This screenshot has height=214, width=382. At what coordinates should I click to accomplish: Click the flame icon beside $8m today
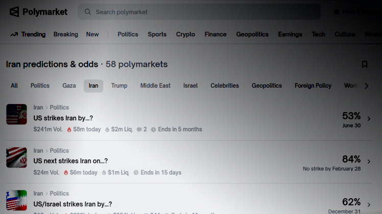(x=69, y=129)
